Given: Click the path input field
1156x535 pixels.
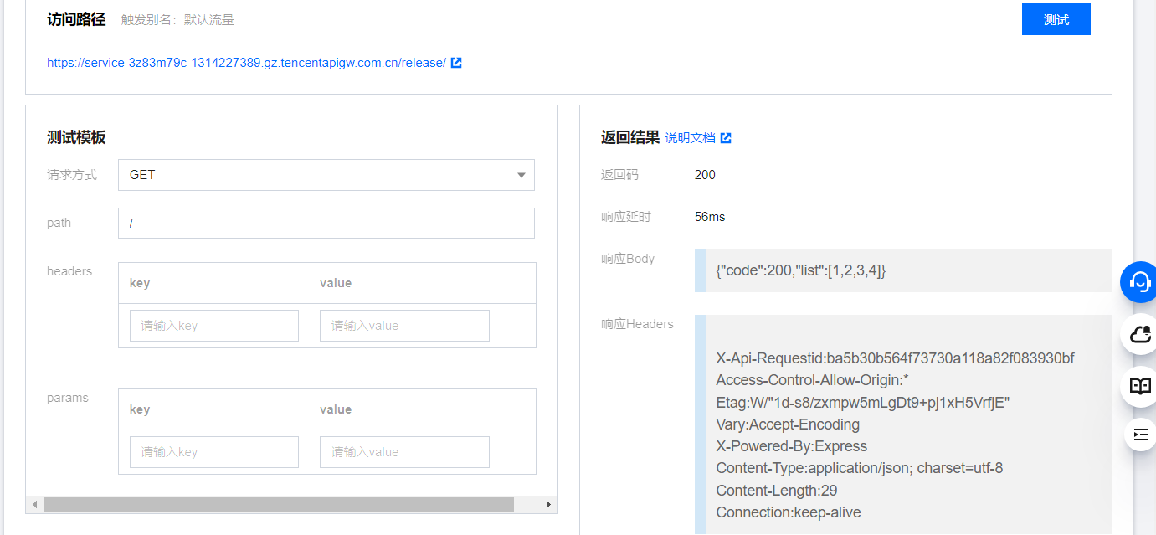Looking at the screenshot, I should tap(326, 224).
